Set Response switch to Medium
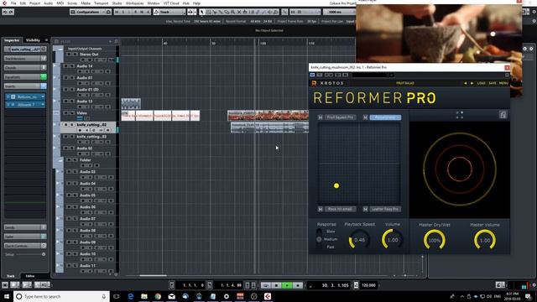 [x=319, y=239]
